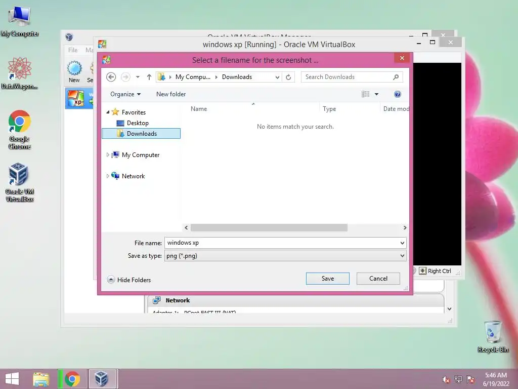The height and width of the screenshot is (389, 518).
Task: Select Desktop in navigation pane
Action: (138, 123)
